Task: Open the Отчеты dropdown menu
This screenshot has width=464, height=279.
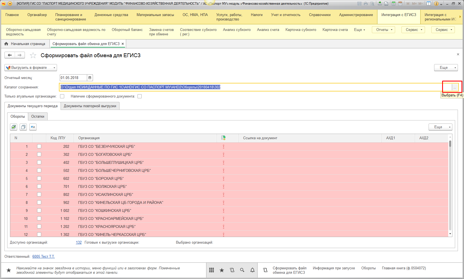Action: (383, 30)
